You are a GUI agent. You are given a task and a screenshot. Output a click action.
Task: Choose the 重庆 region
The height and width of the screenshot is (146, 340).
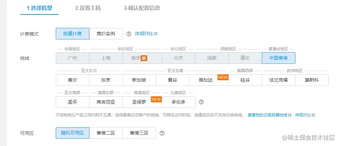coord(245,58)
